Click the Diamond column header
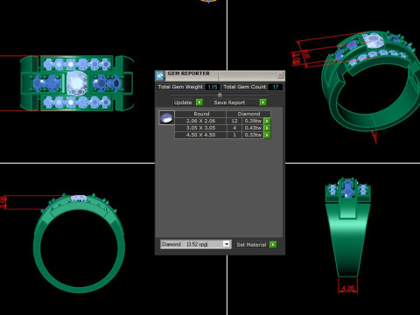This screenshot has height=315, width=420. pos(248,114)
